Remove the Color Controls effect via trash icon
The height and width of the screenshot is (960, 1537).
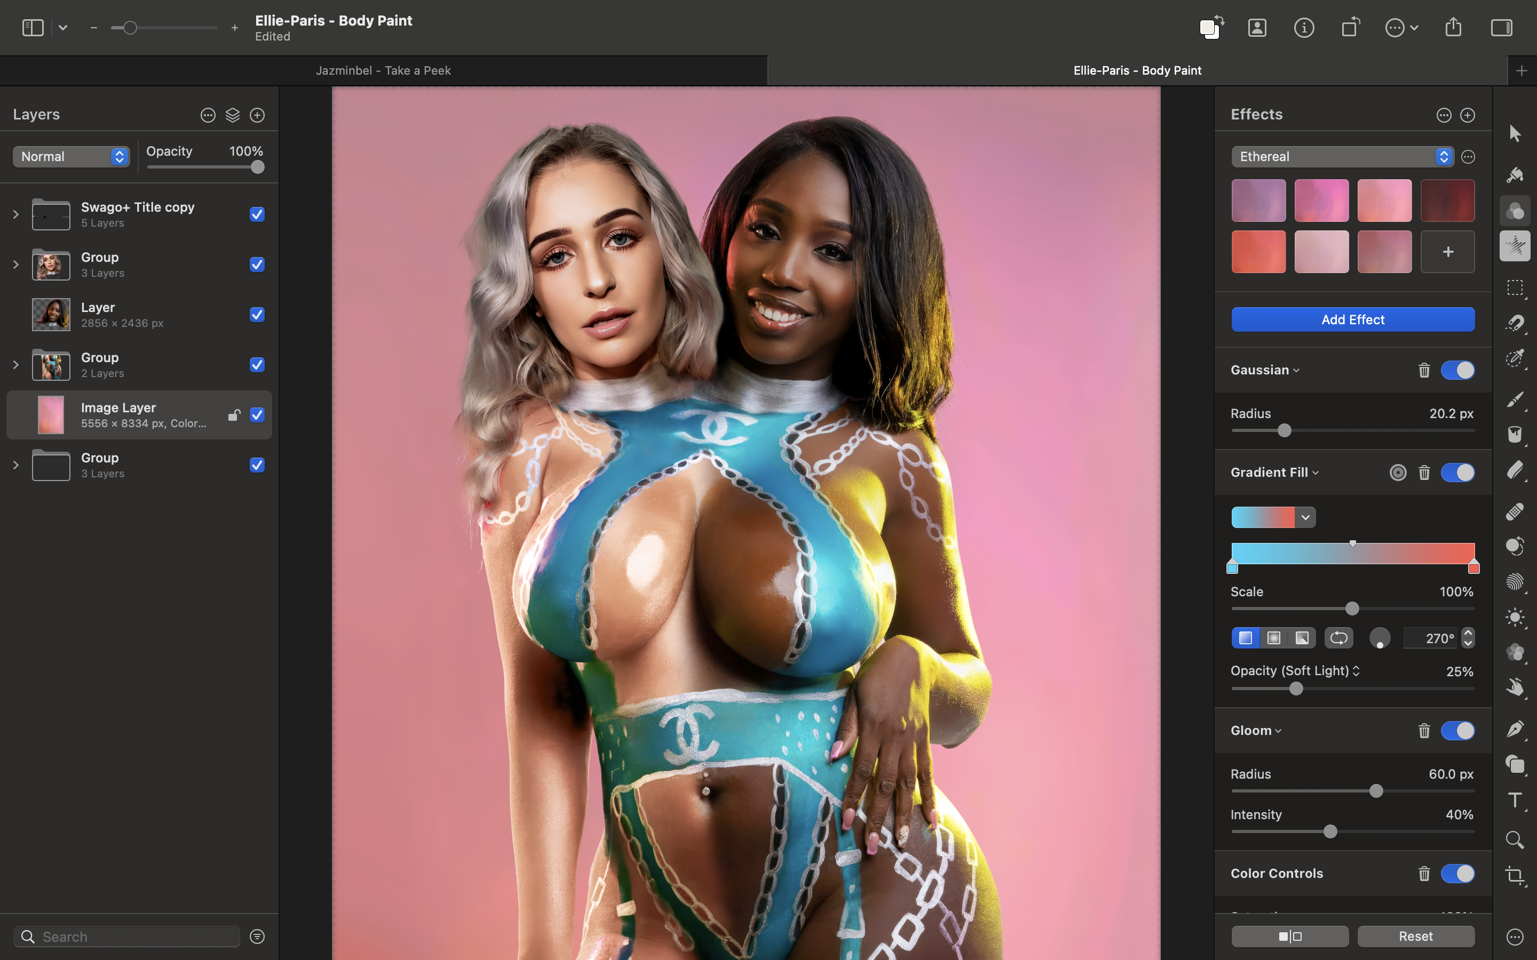[1424, 874]
